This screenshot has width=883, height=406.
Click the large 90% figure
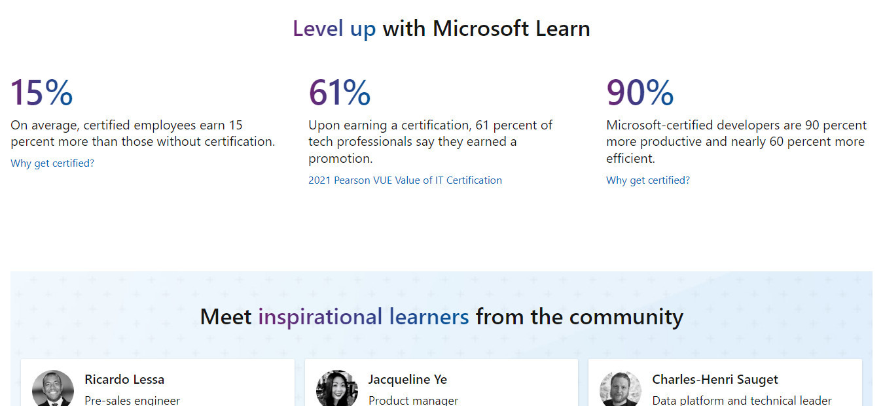(x=640, y=93)
